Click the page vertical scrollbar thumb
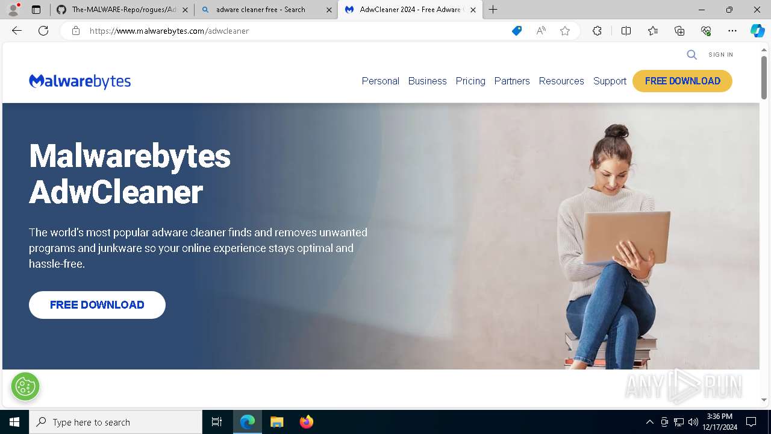The width and height of the screenshot is (771, 434). (x=764, y=77)
